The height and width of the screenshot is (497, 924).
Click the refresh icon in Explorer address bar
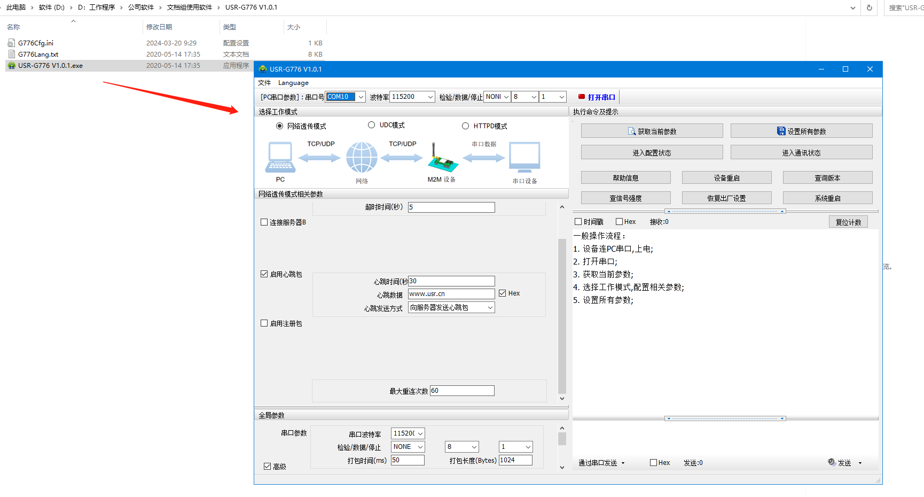(869, 7)
